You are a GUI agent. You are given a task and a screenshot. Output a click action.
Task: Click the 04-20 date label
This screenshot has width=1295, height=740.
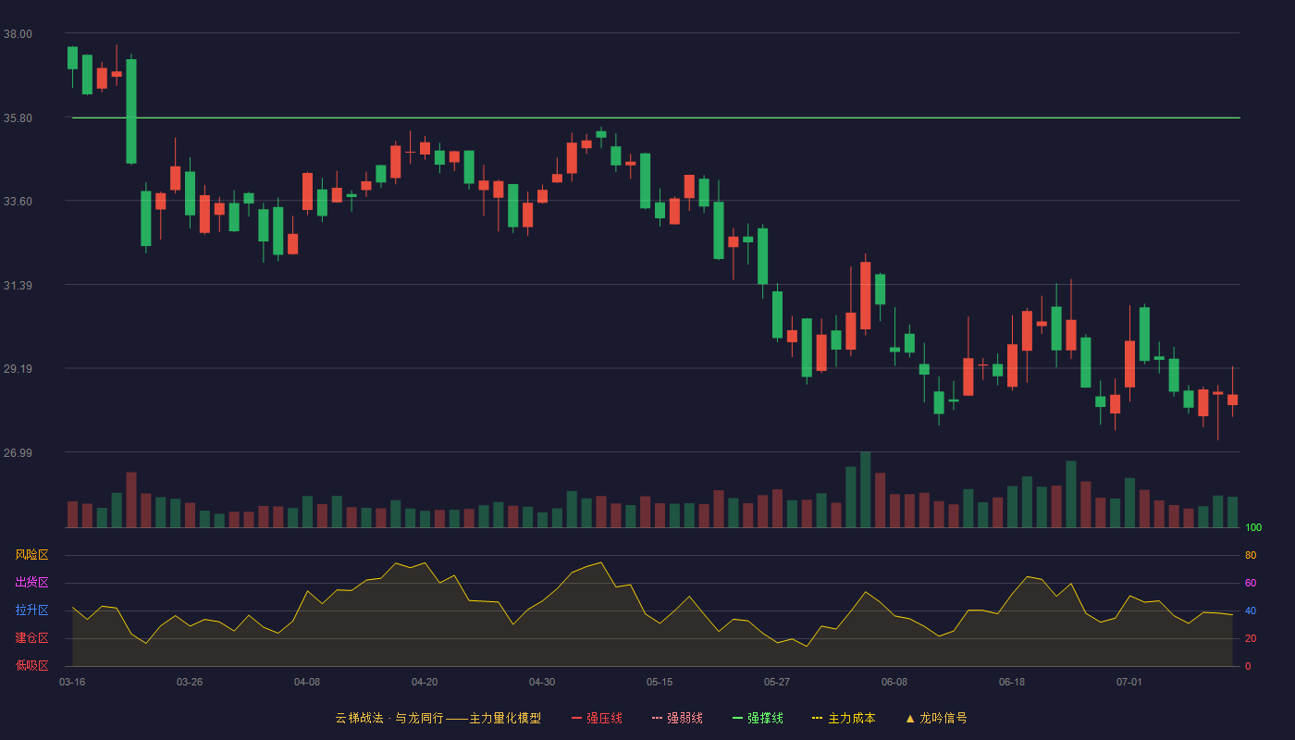tap(425, 682)
